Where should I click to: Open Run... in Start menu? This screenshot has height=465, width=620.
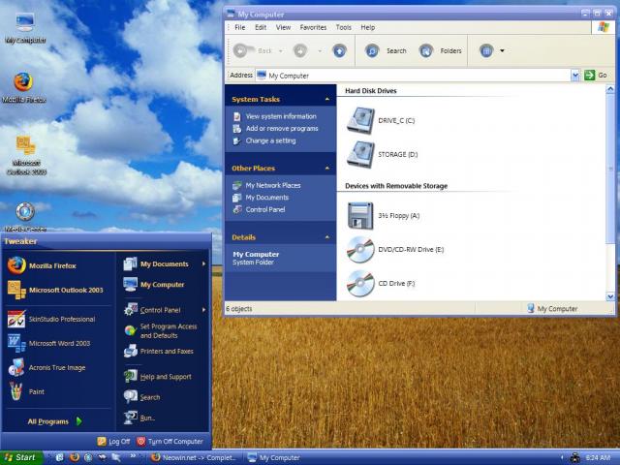pos(139,418)
